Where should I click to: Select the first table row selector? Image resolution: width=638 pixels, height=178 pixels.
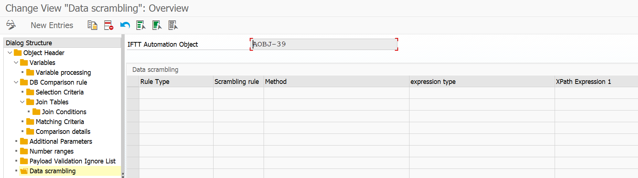tap(133, 93)
